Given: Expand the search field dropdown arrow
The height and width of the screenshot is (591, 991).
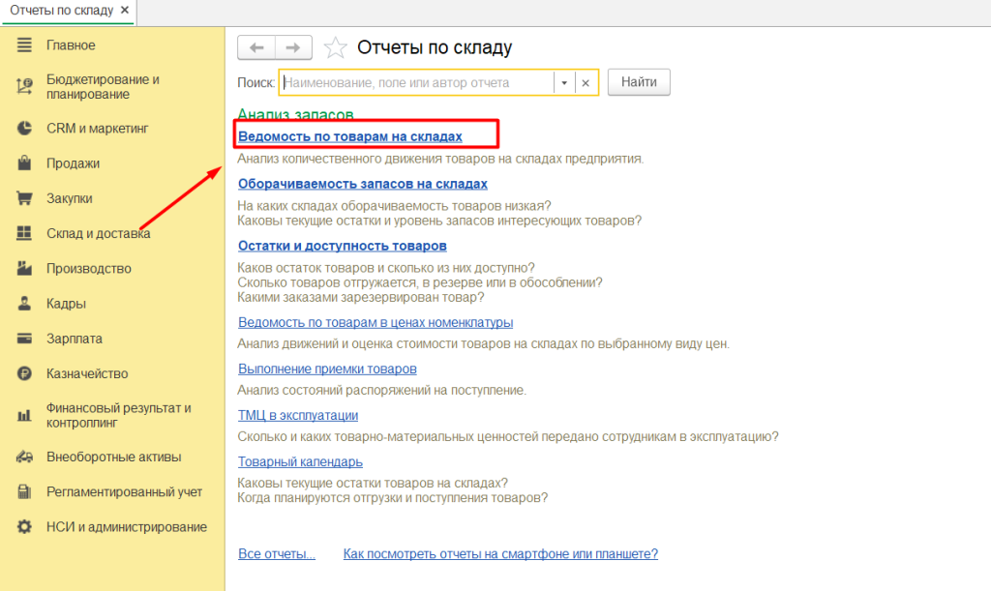Looking at the screenshot, I should coord(564,83).
